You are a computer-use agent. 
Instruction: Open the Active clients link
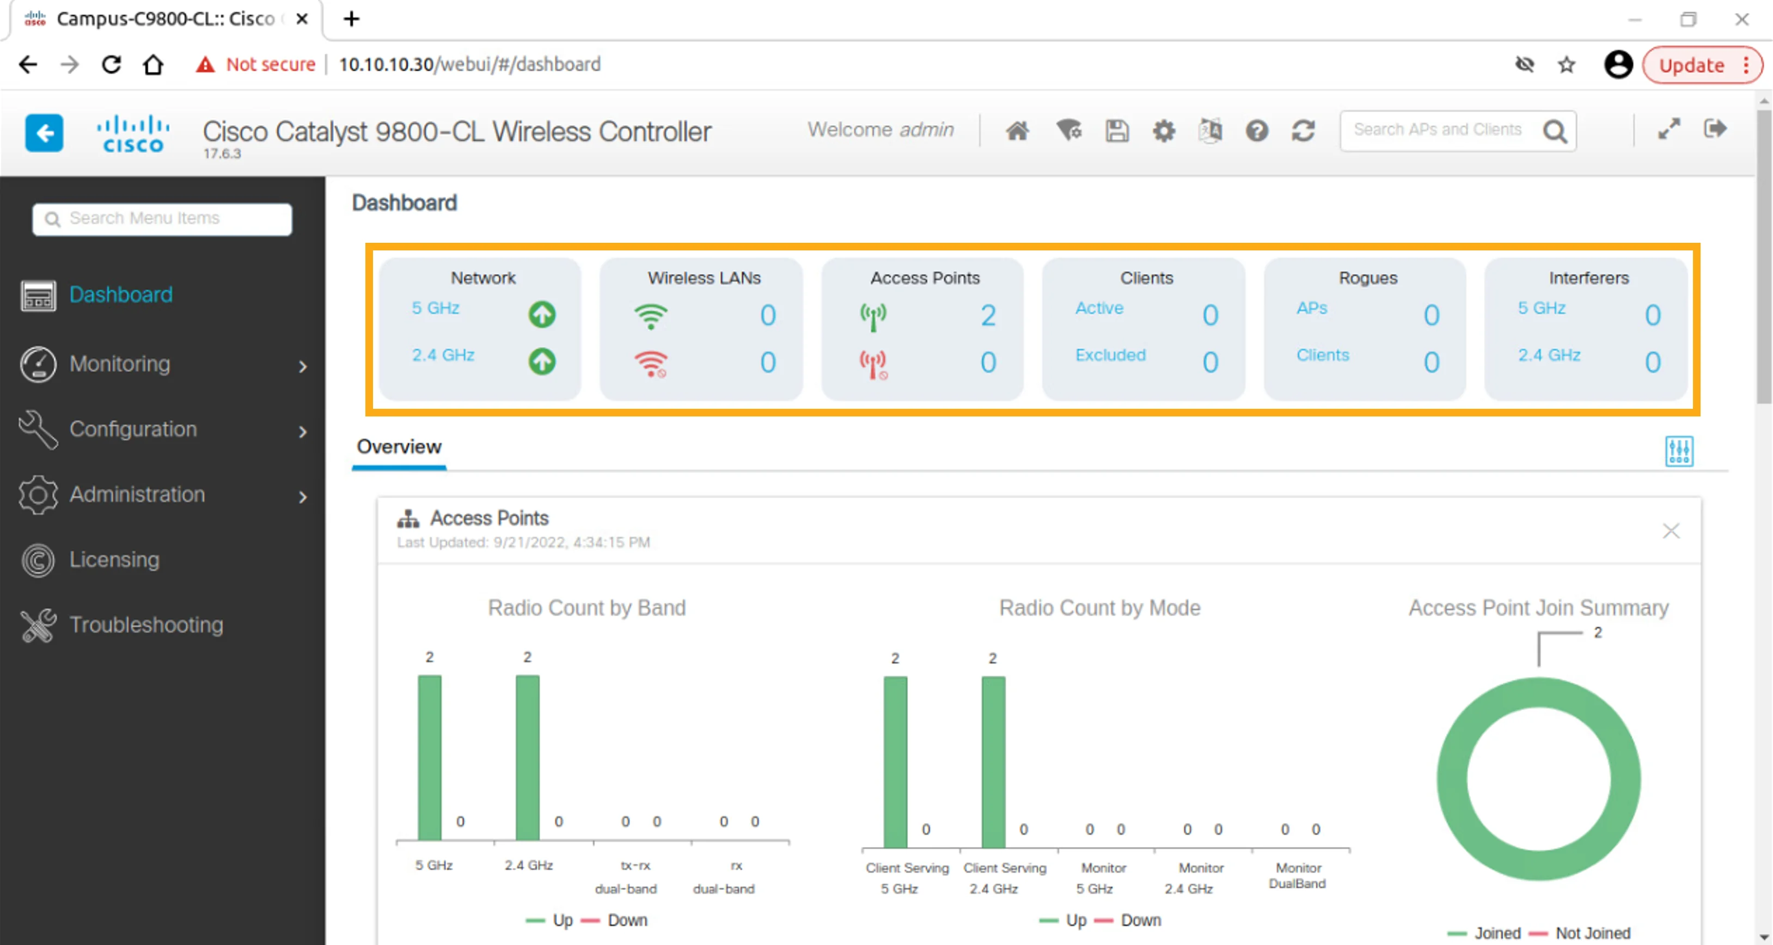coord(1099,308)
